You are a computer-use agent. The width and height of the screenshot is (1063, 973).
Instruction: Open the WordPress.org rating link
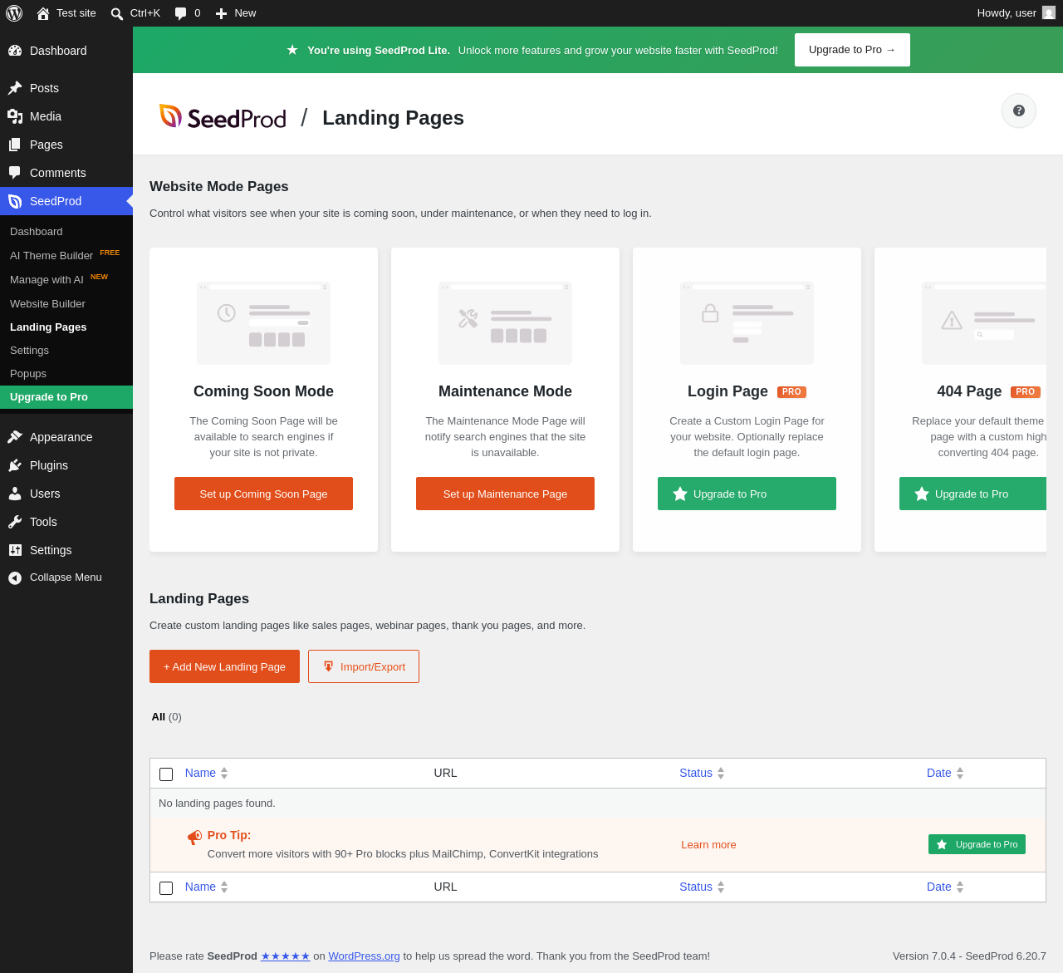364,956
